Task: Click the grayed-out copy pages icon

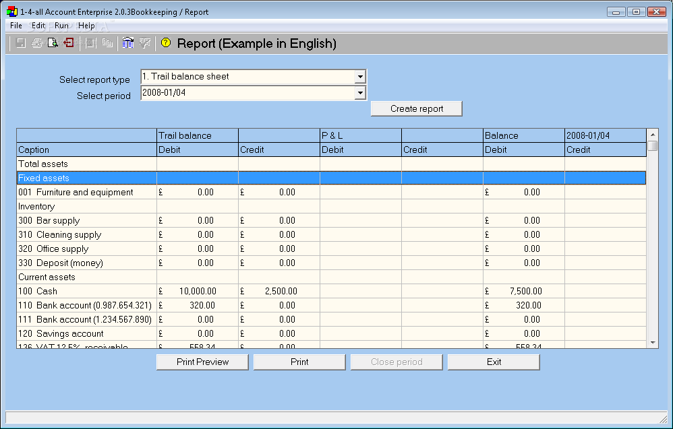Action: (107, 43)
